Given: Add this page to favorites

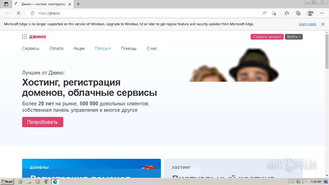Looking at the screenshot, I should (274, 13).
